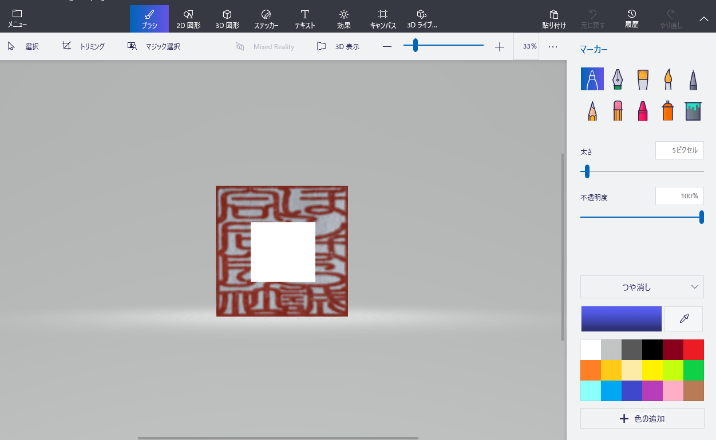Screen dimensions: 716x440
Task: Pick the light gray color swatch
Action: (x=611, y=350)
